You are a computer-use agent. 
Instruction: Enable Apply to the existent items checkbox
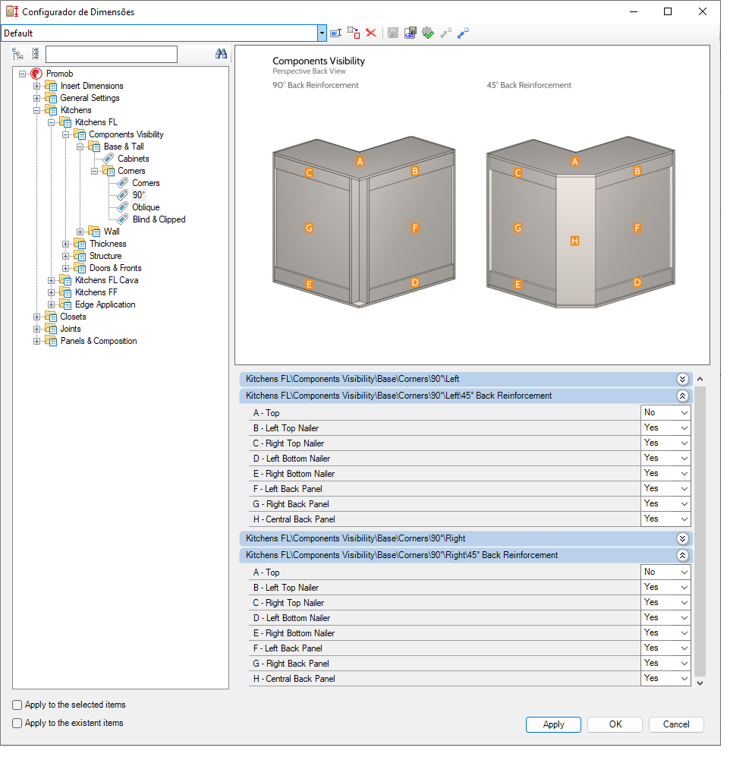(x=17, y=723)
